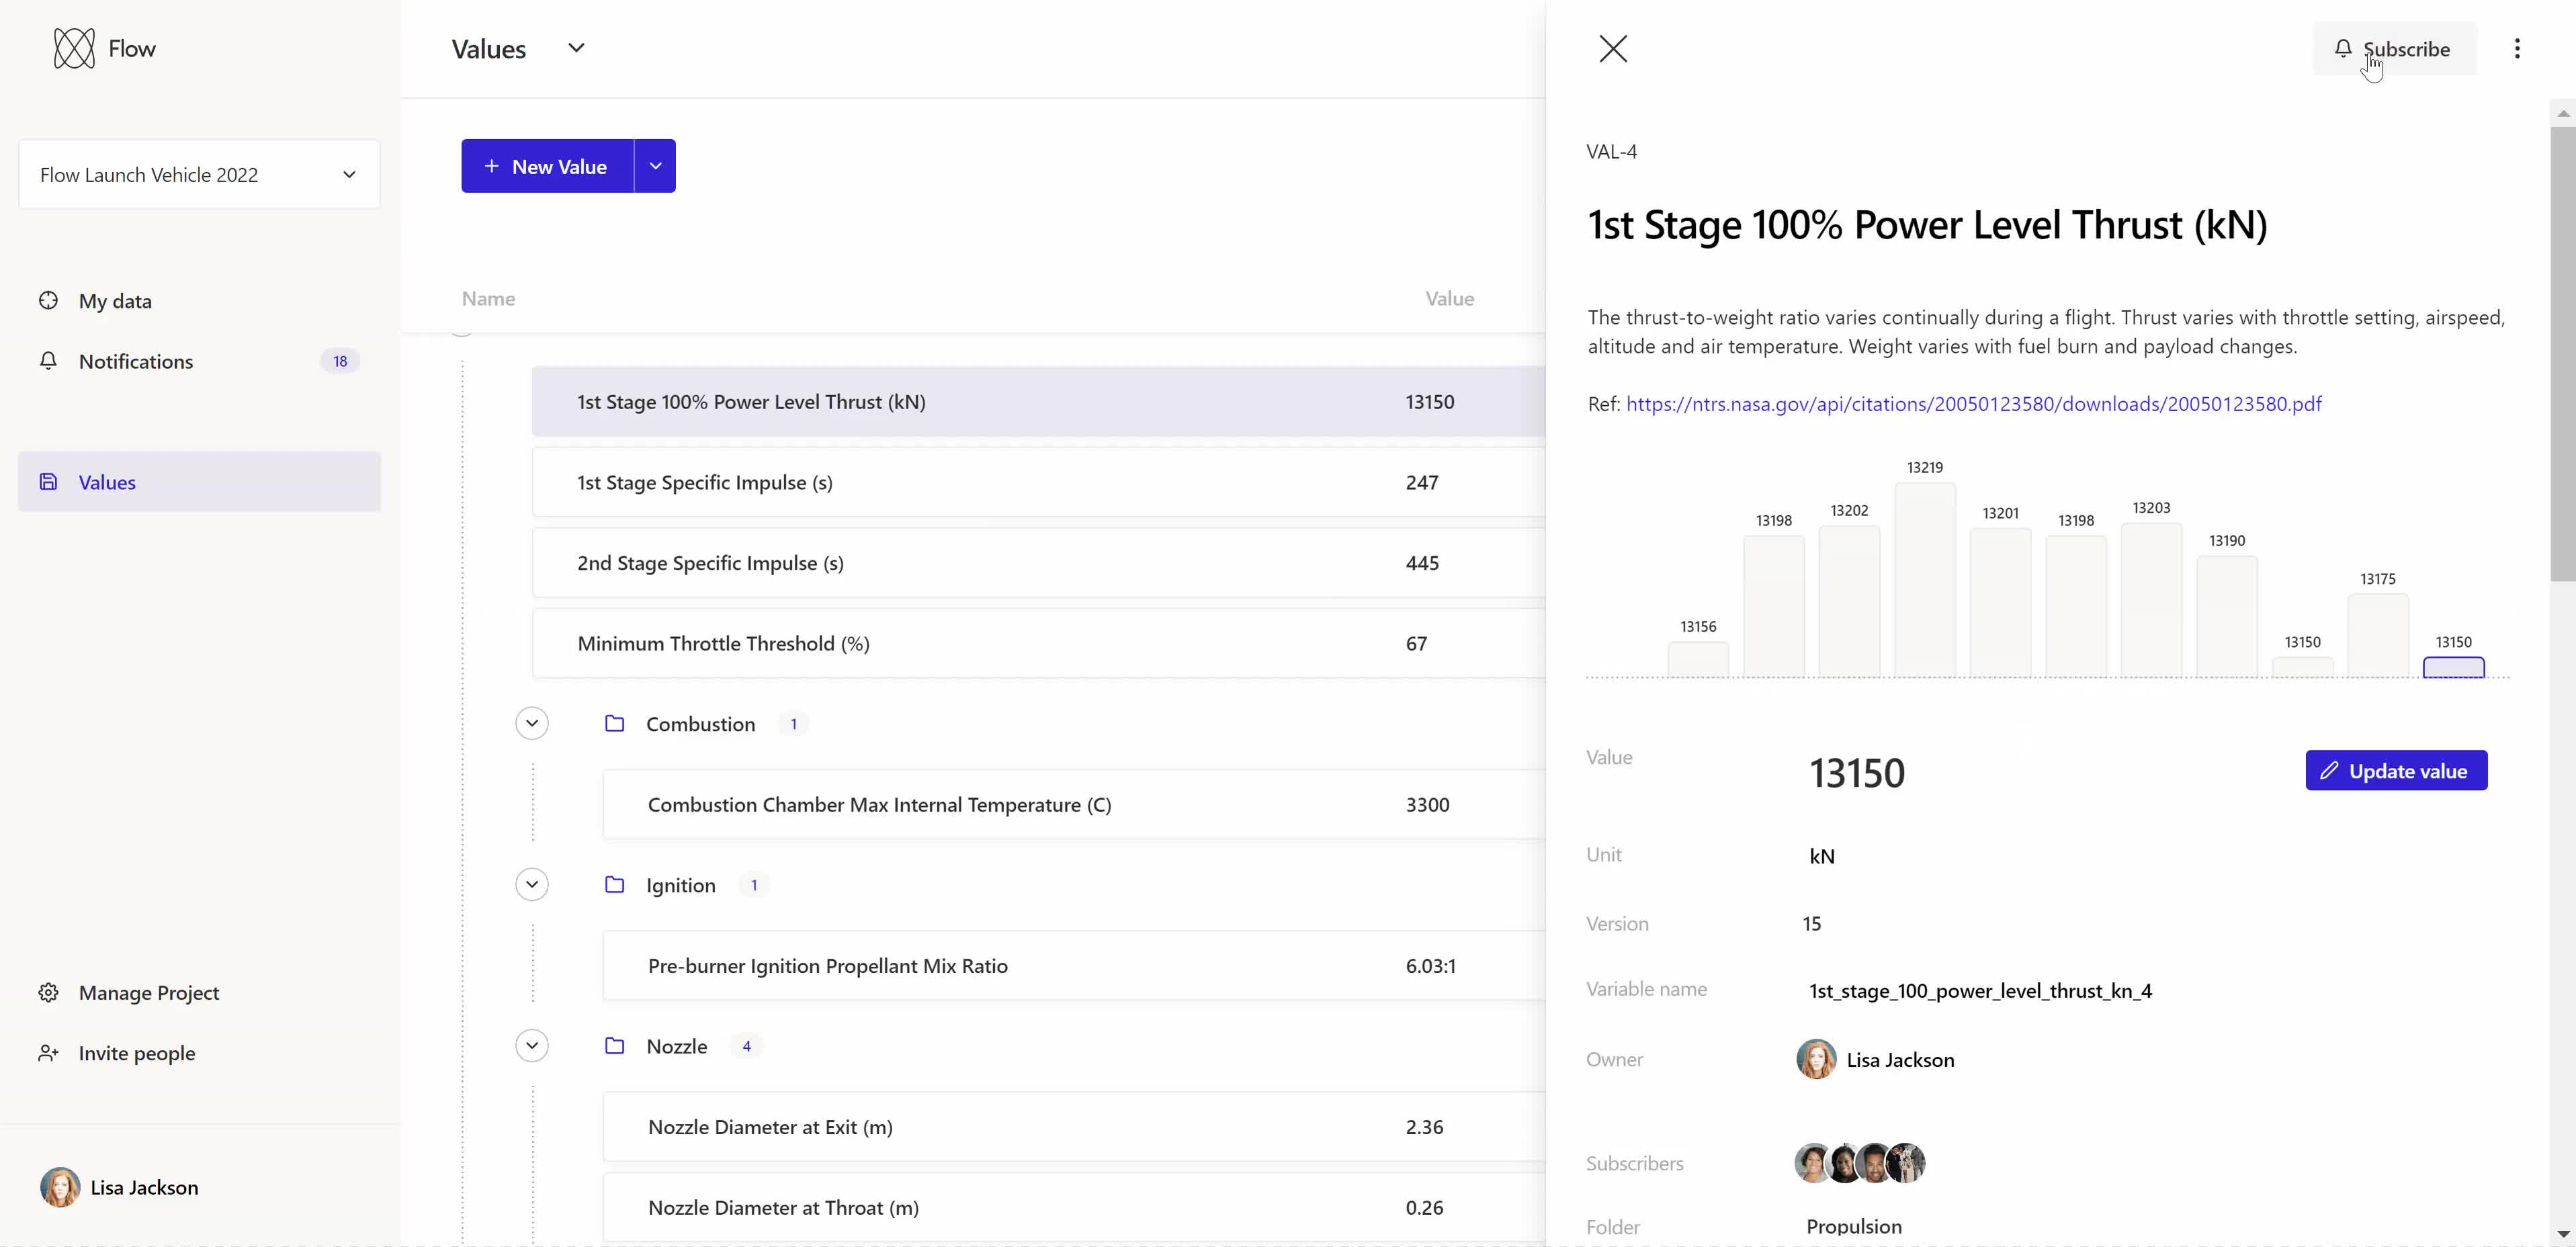Expand the Flow Launch Vehicle 2022 project selector

coord(349,174)
